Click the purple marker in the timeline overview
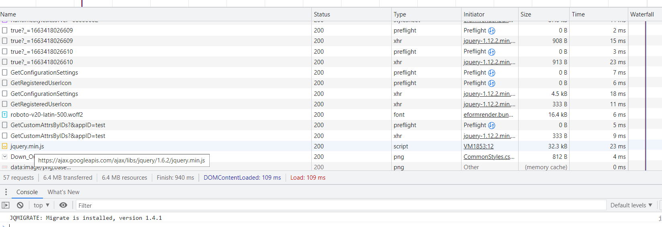Screen dimensions: 662x227 [82, 3]
